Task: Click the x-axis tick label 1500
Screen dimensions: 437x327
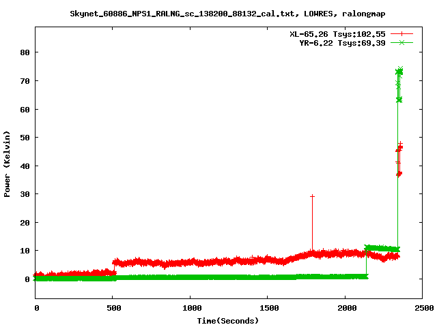Action: point(269,308)
